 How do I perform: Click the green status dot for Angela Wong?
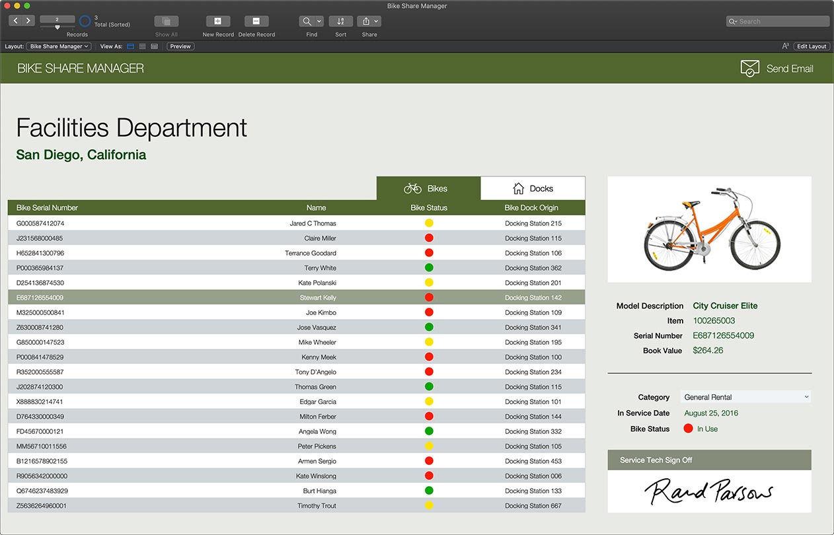[429, 431]
